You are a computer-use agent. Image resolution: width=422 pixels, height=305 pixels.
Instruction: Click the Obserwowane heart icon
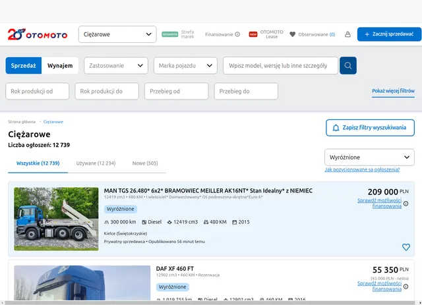(293, 34)
